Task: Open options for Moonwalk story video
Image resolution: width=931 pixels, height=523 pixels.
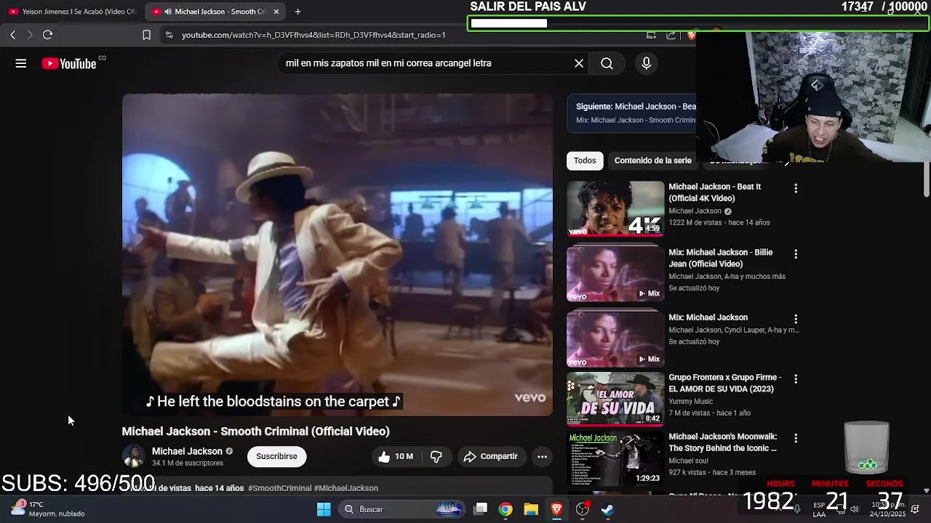Action: (x=796, y=438)
